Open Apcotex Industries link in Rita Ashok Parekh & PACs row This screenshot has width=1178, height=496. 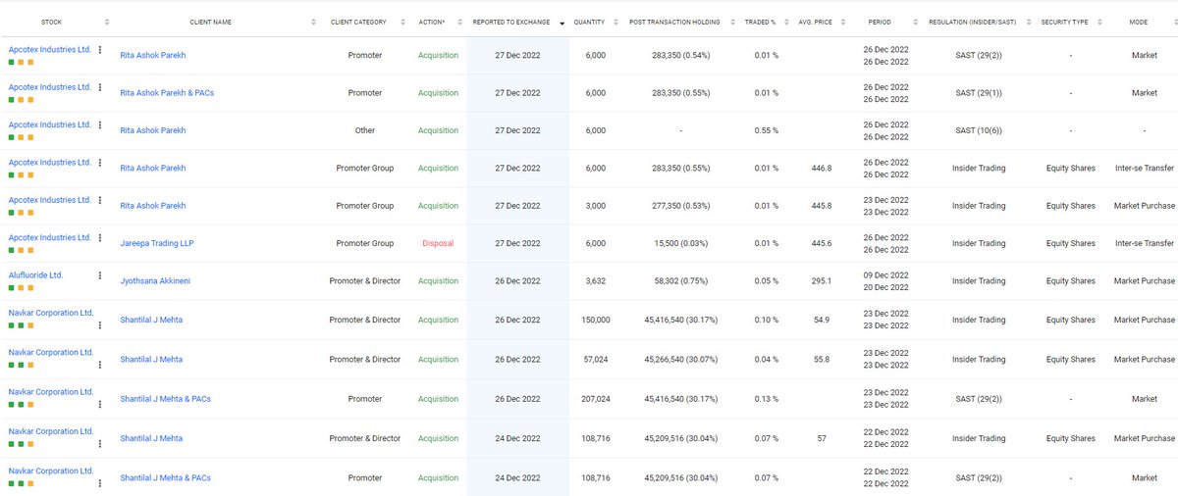click(x=49, y=87)
